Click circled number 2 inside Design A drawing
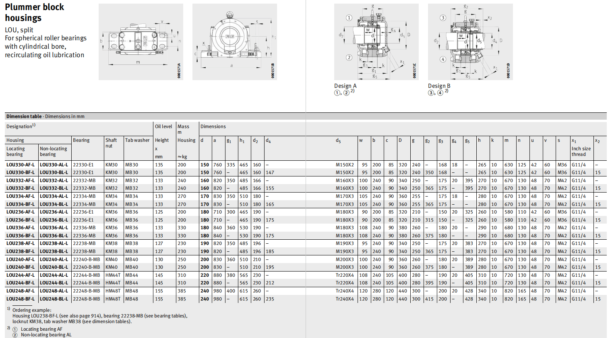 (x=349, y=58)
